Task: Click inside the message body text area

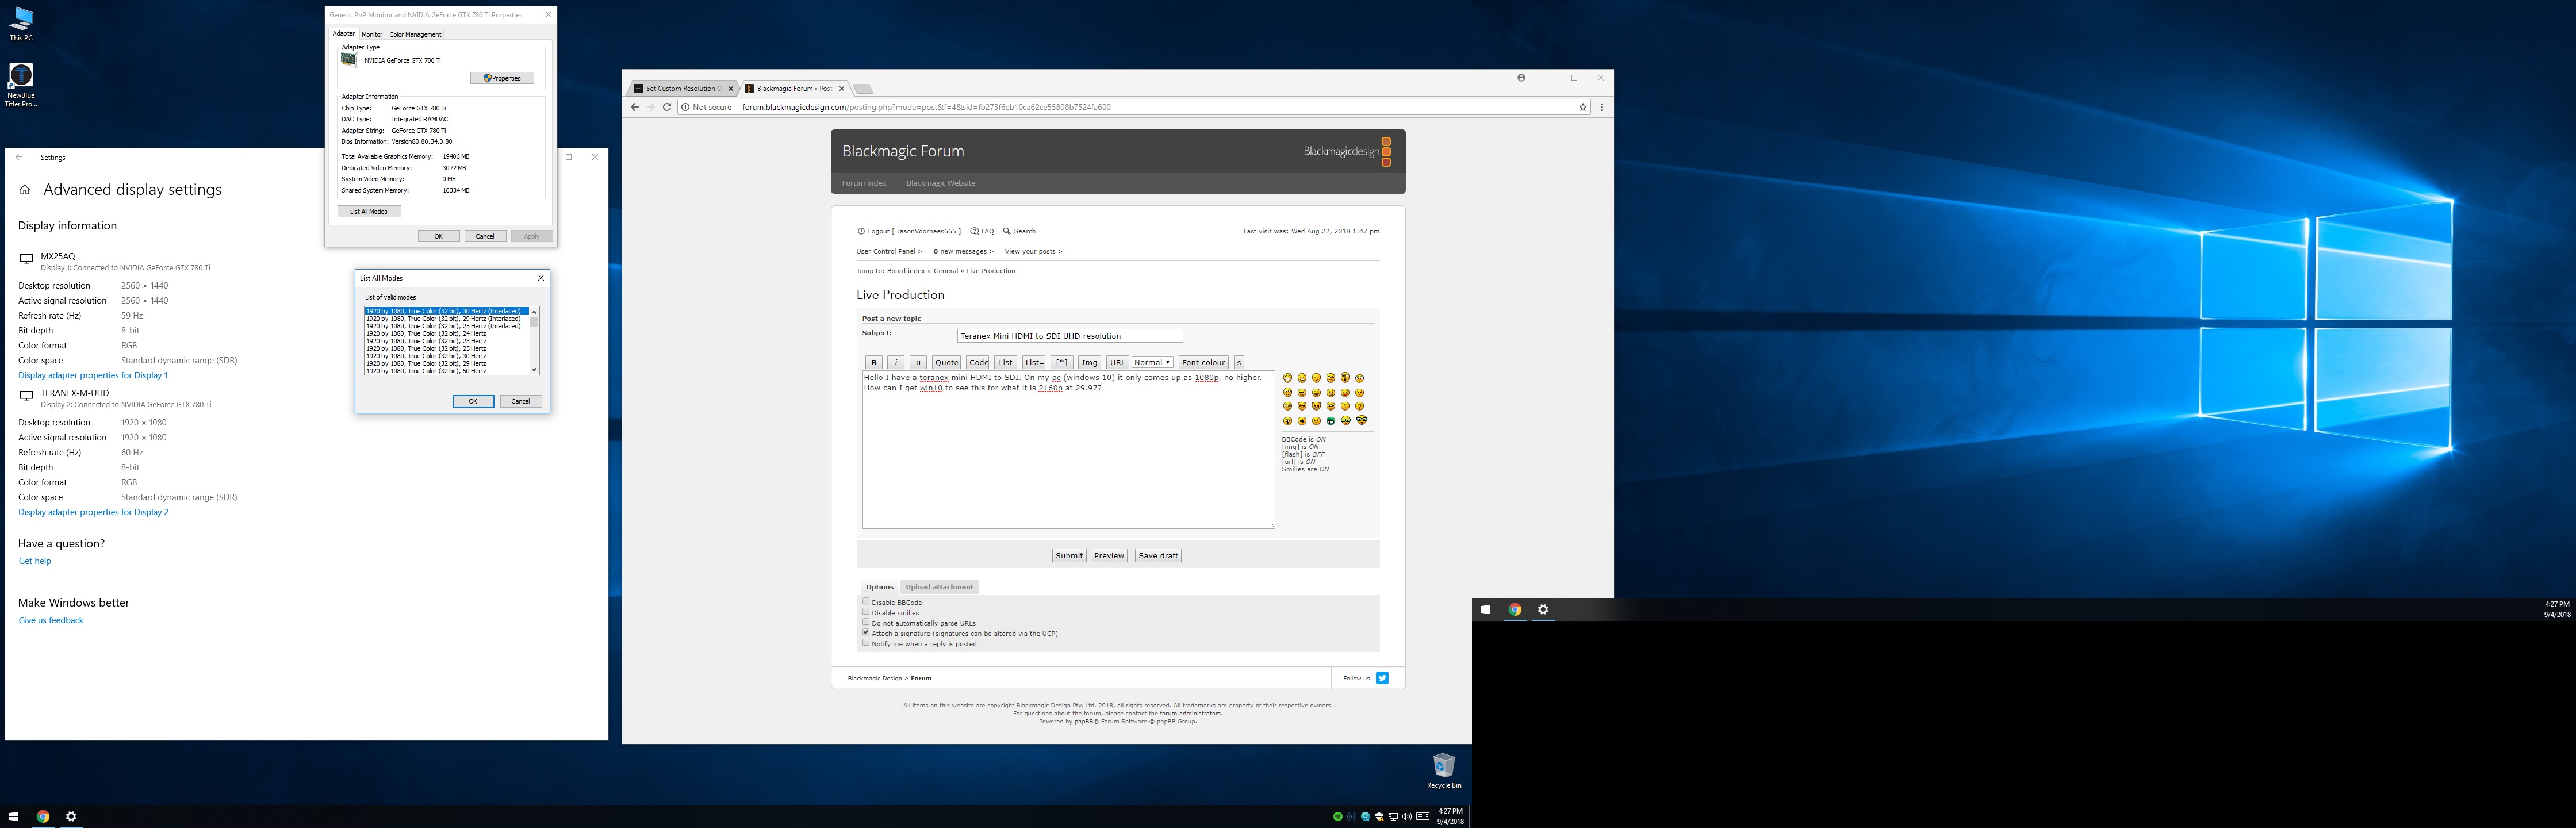Action: coord(1068,450)
